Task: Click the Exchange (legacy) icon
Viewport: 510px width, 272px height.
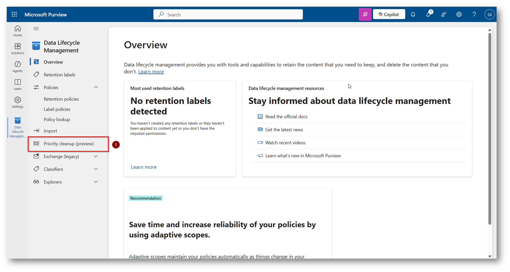Action: [36, 156]
